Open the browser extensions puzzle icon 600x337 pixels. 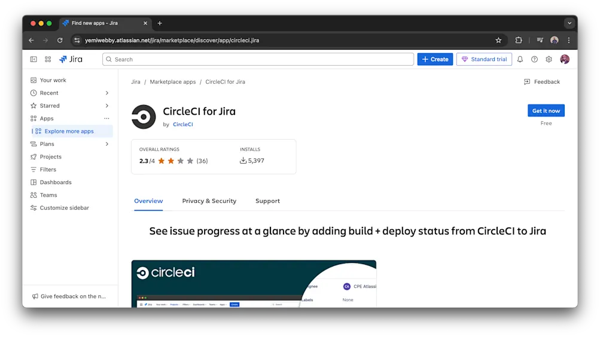519,40
